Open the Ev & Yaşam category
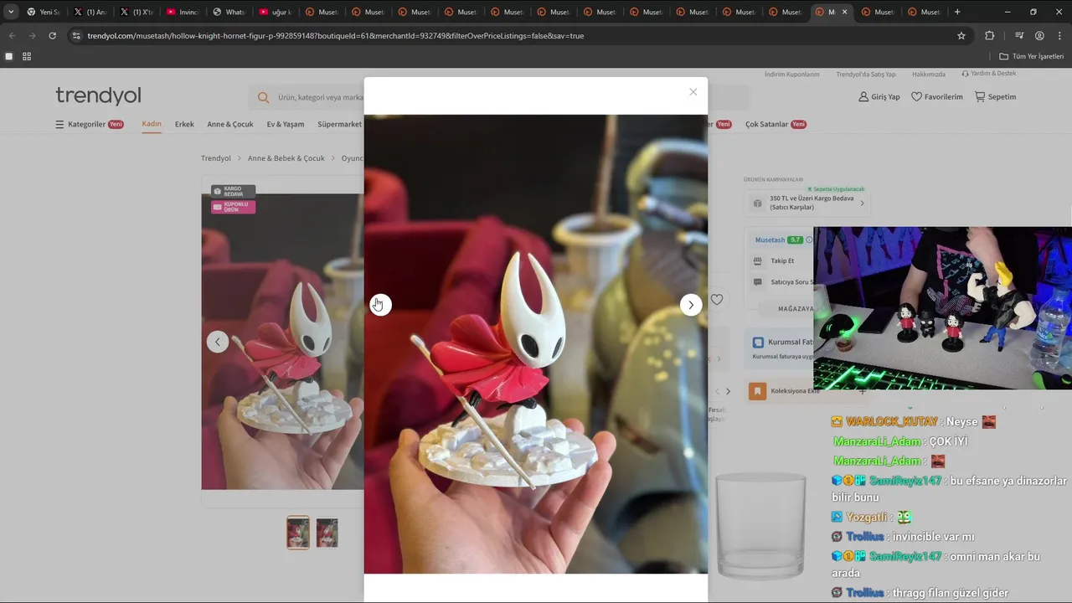 point(286,124)
